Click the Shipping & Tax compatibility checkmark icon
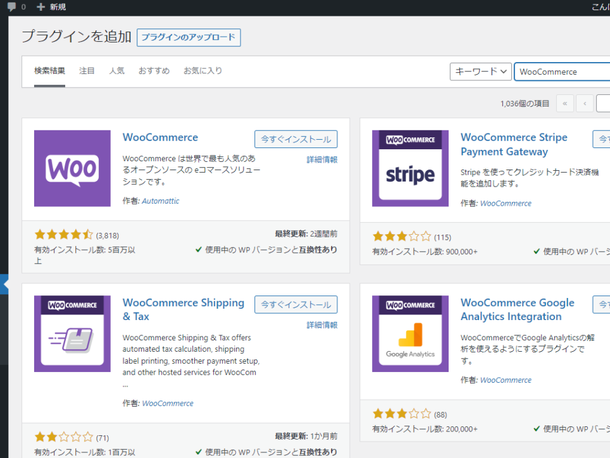610x458 pixels. coord(199,452)
